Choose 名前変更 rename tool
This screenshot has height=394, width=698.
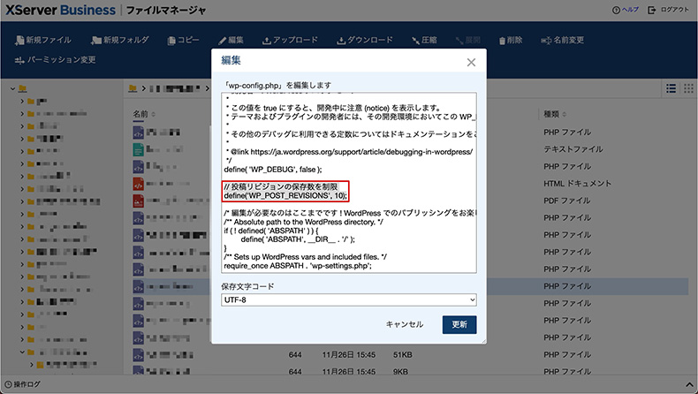tap(562, 40)
